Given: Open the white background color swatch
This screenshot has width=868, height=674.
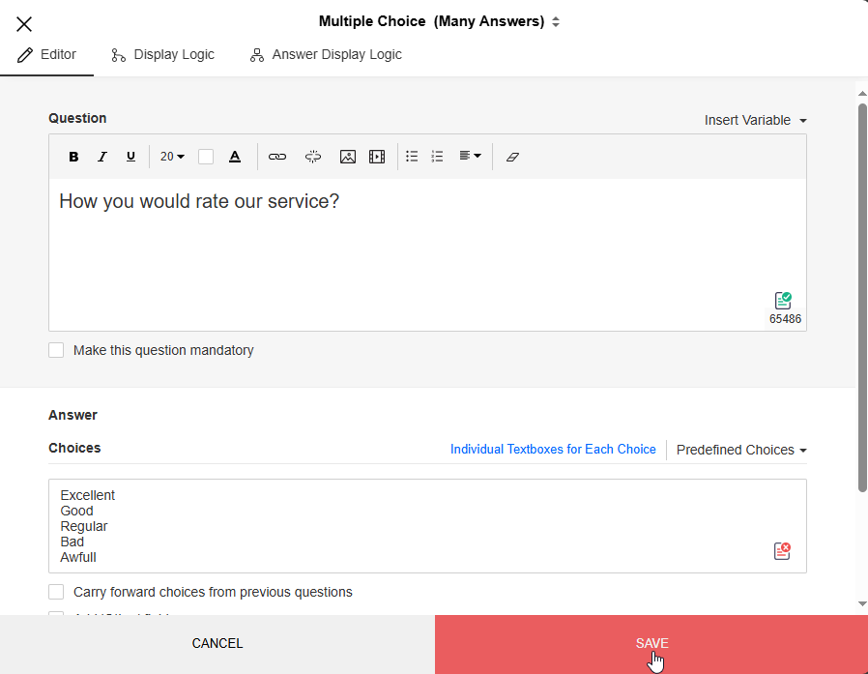Looking at the screenshot, I should tap(206, 157).
